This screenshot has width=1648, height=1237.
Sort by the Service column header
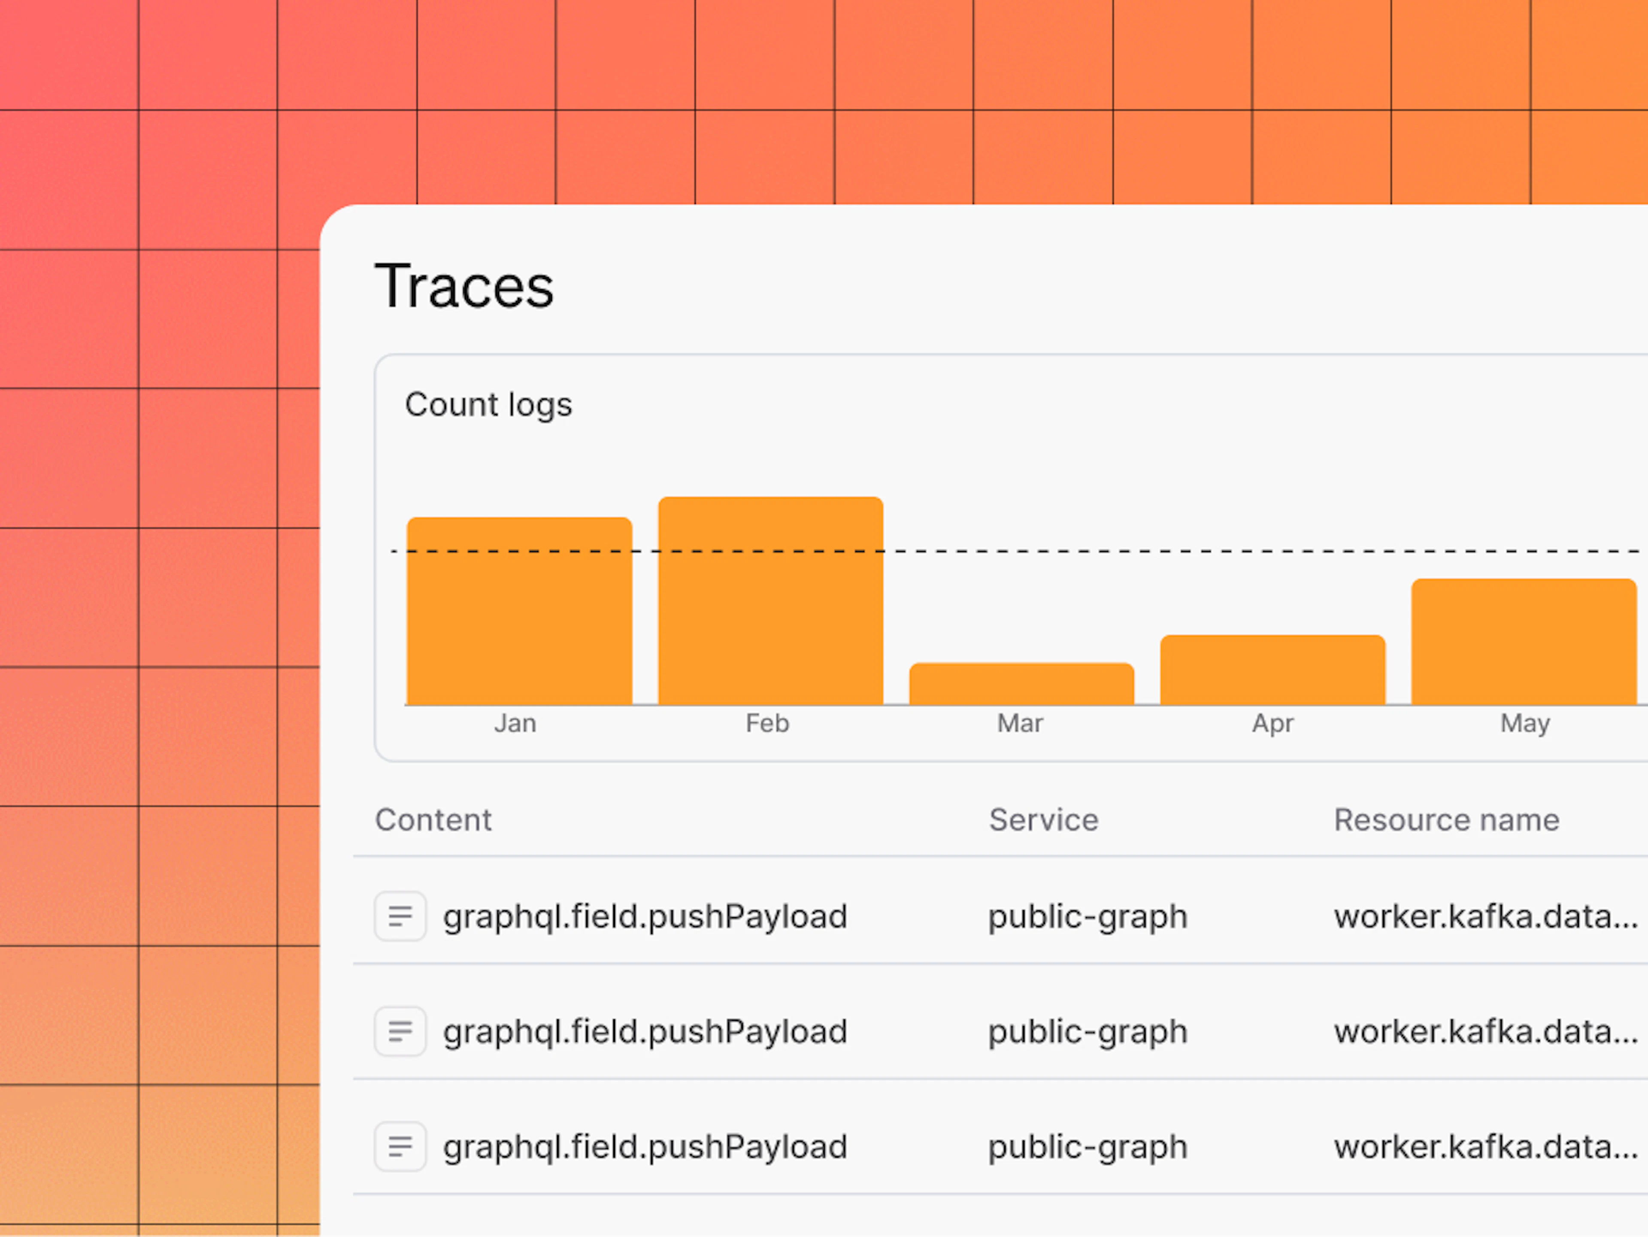(1043, 820)
